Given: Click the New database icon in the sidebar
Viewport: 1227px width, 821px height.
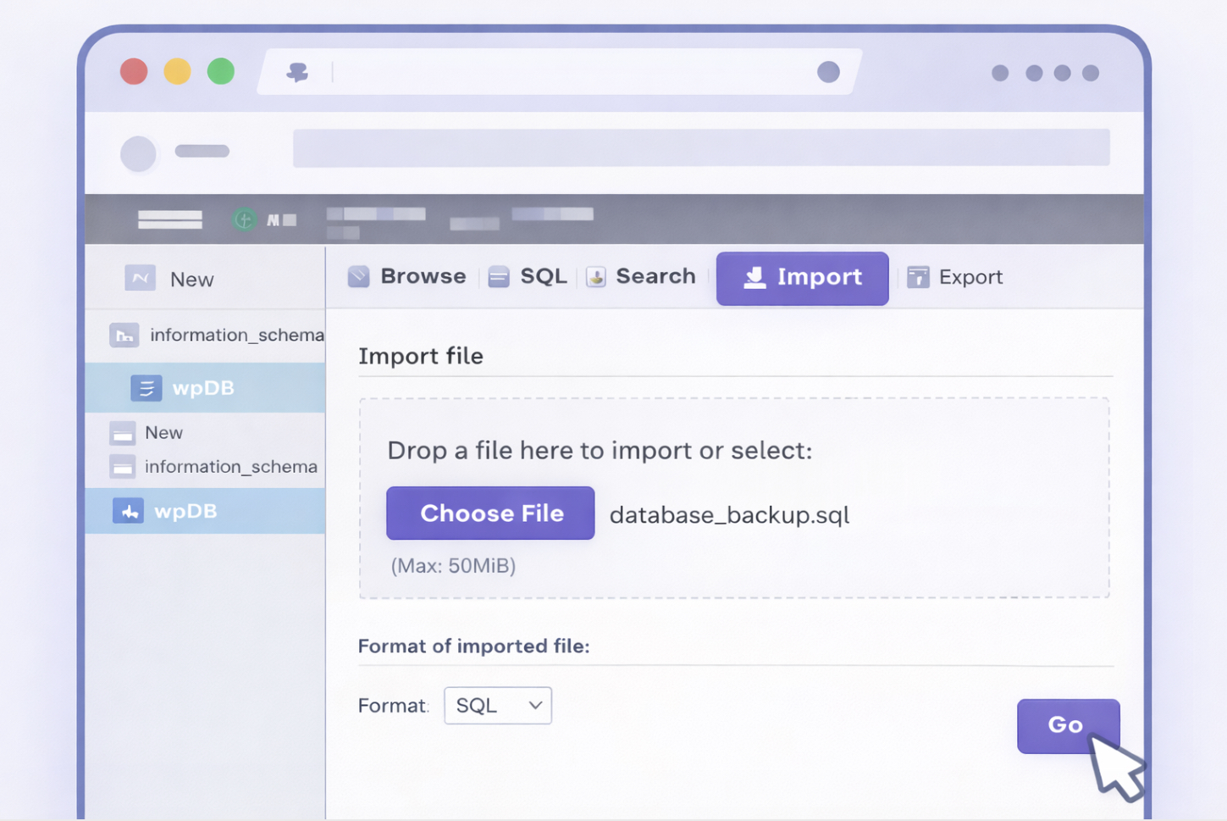Looking at the screenshot, I should pyautogui.click(x=140, y=278).
